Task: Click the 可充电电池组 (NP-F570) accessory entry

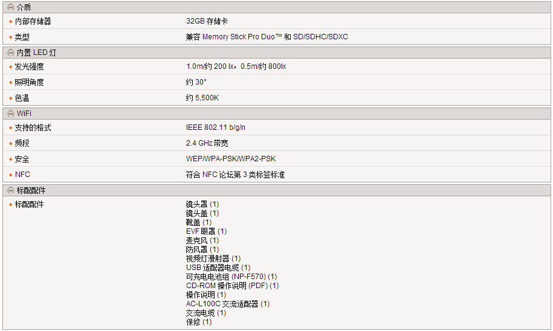Action: click(x=231, y=277)
